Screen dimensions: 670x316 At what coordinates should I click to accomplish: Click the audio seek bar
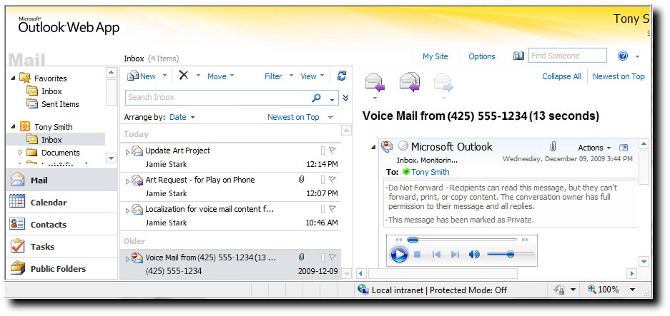(462, 240)
